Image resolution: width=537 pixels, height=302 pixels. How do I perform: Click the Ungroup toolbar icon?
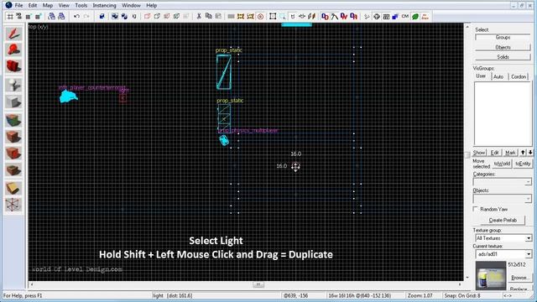124,16
